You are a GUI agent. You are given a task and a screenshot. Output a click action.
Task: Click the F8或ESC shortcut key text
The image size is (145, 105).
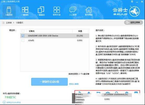tap(11, 97)
